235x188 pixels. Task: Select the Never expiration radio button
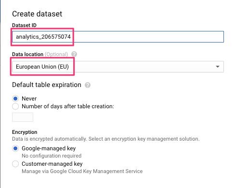pyautogui.click(x=15, y=99)
